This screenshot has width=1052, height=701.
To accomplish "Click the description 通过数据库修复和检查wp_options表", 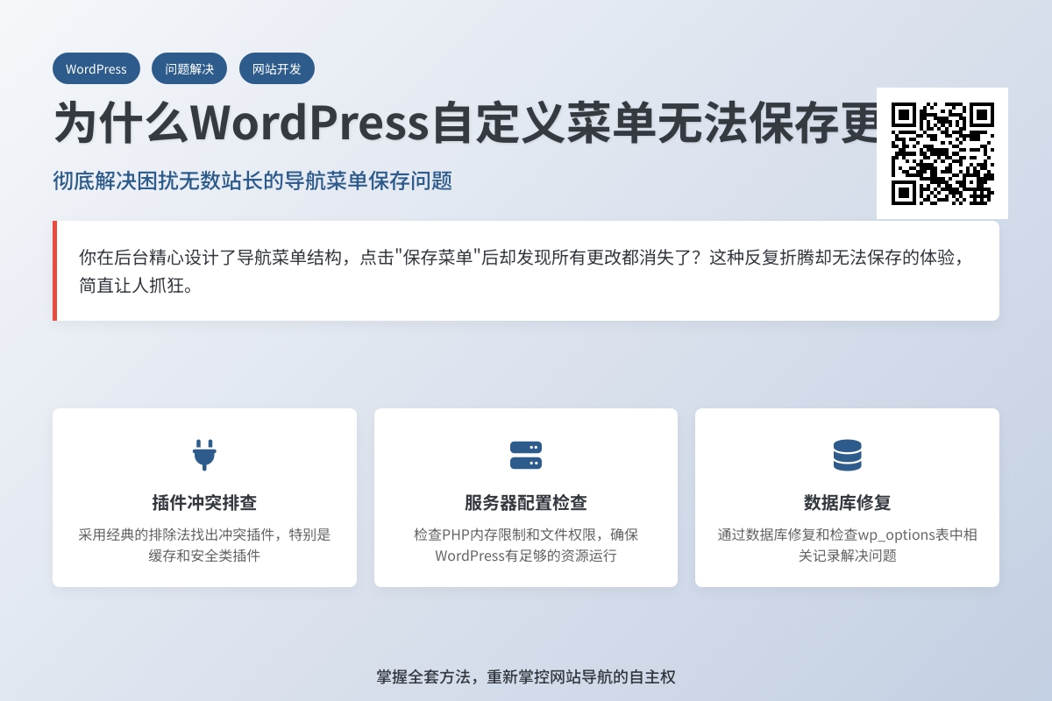I will [847, 545].
